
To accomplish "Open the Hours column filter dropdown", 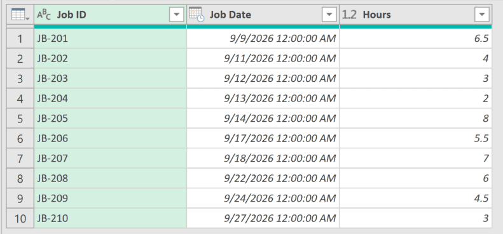I will [482, 15].
